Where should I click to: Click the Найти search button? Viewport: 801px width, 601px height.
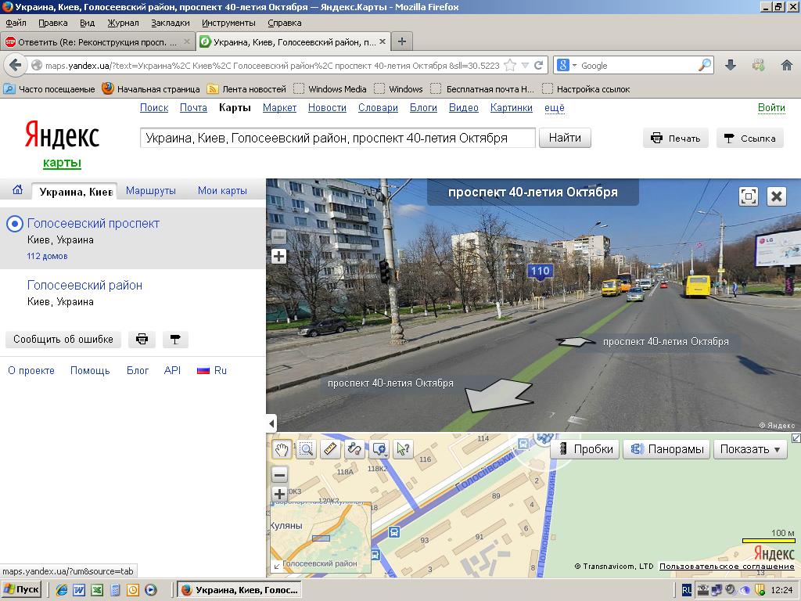(x=565, y=138)
